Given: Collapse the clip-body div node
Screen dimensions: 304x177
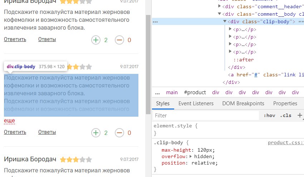Looking at the screenshot, I should (225, 21).
